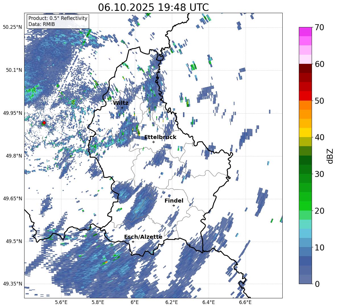Click the '49.35°N' latitude tick label
Viewport: 337px width, 308px height.
tap(13, 284)
